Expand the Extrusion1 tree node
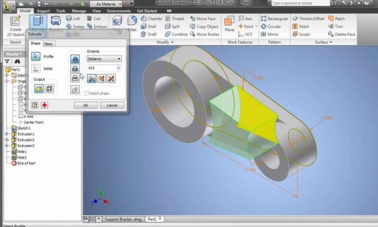 pos(7,134)
